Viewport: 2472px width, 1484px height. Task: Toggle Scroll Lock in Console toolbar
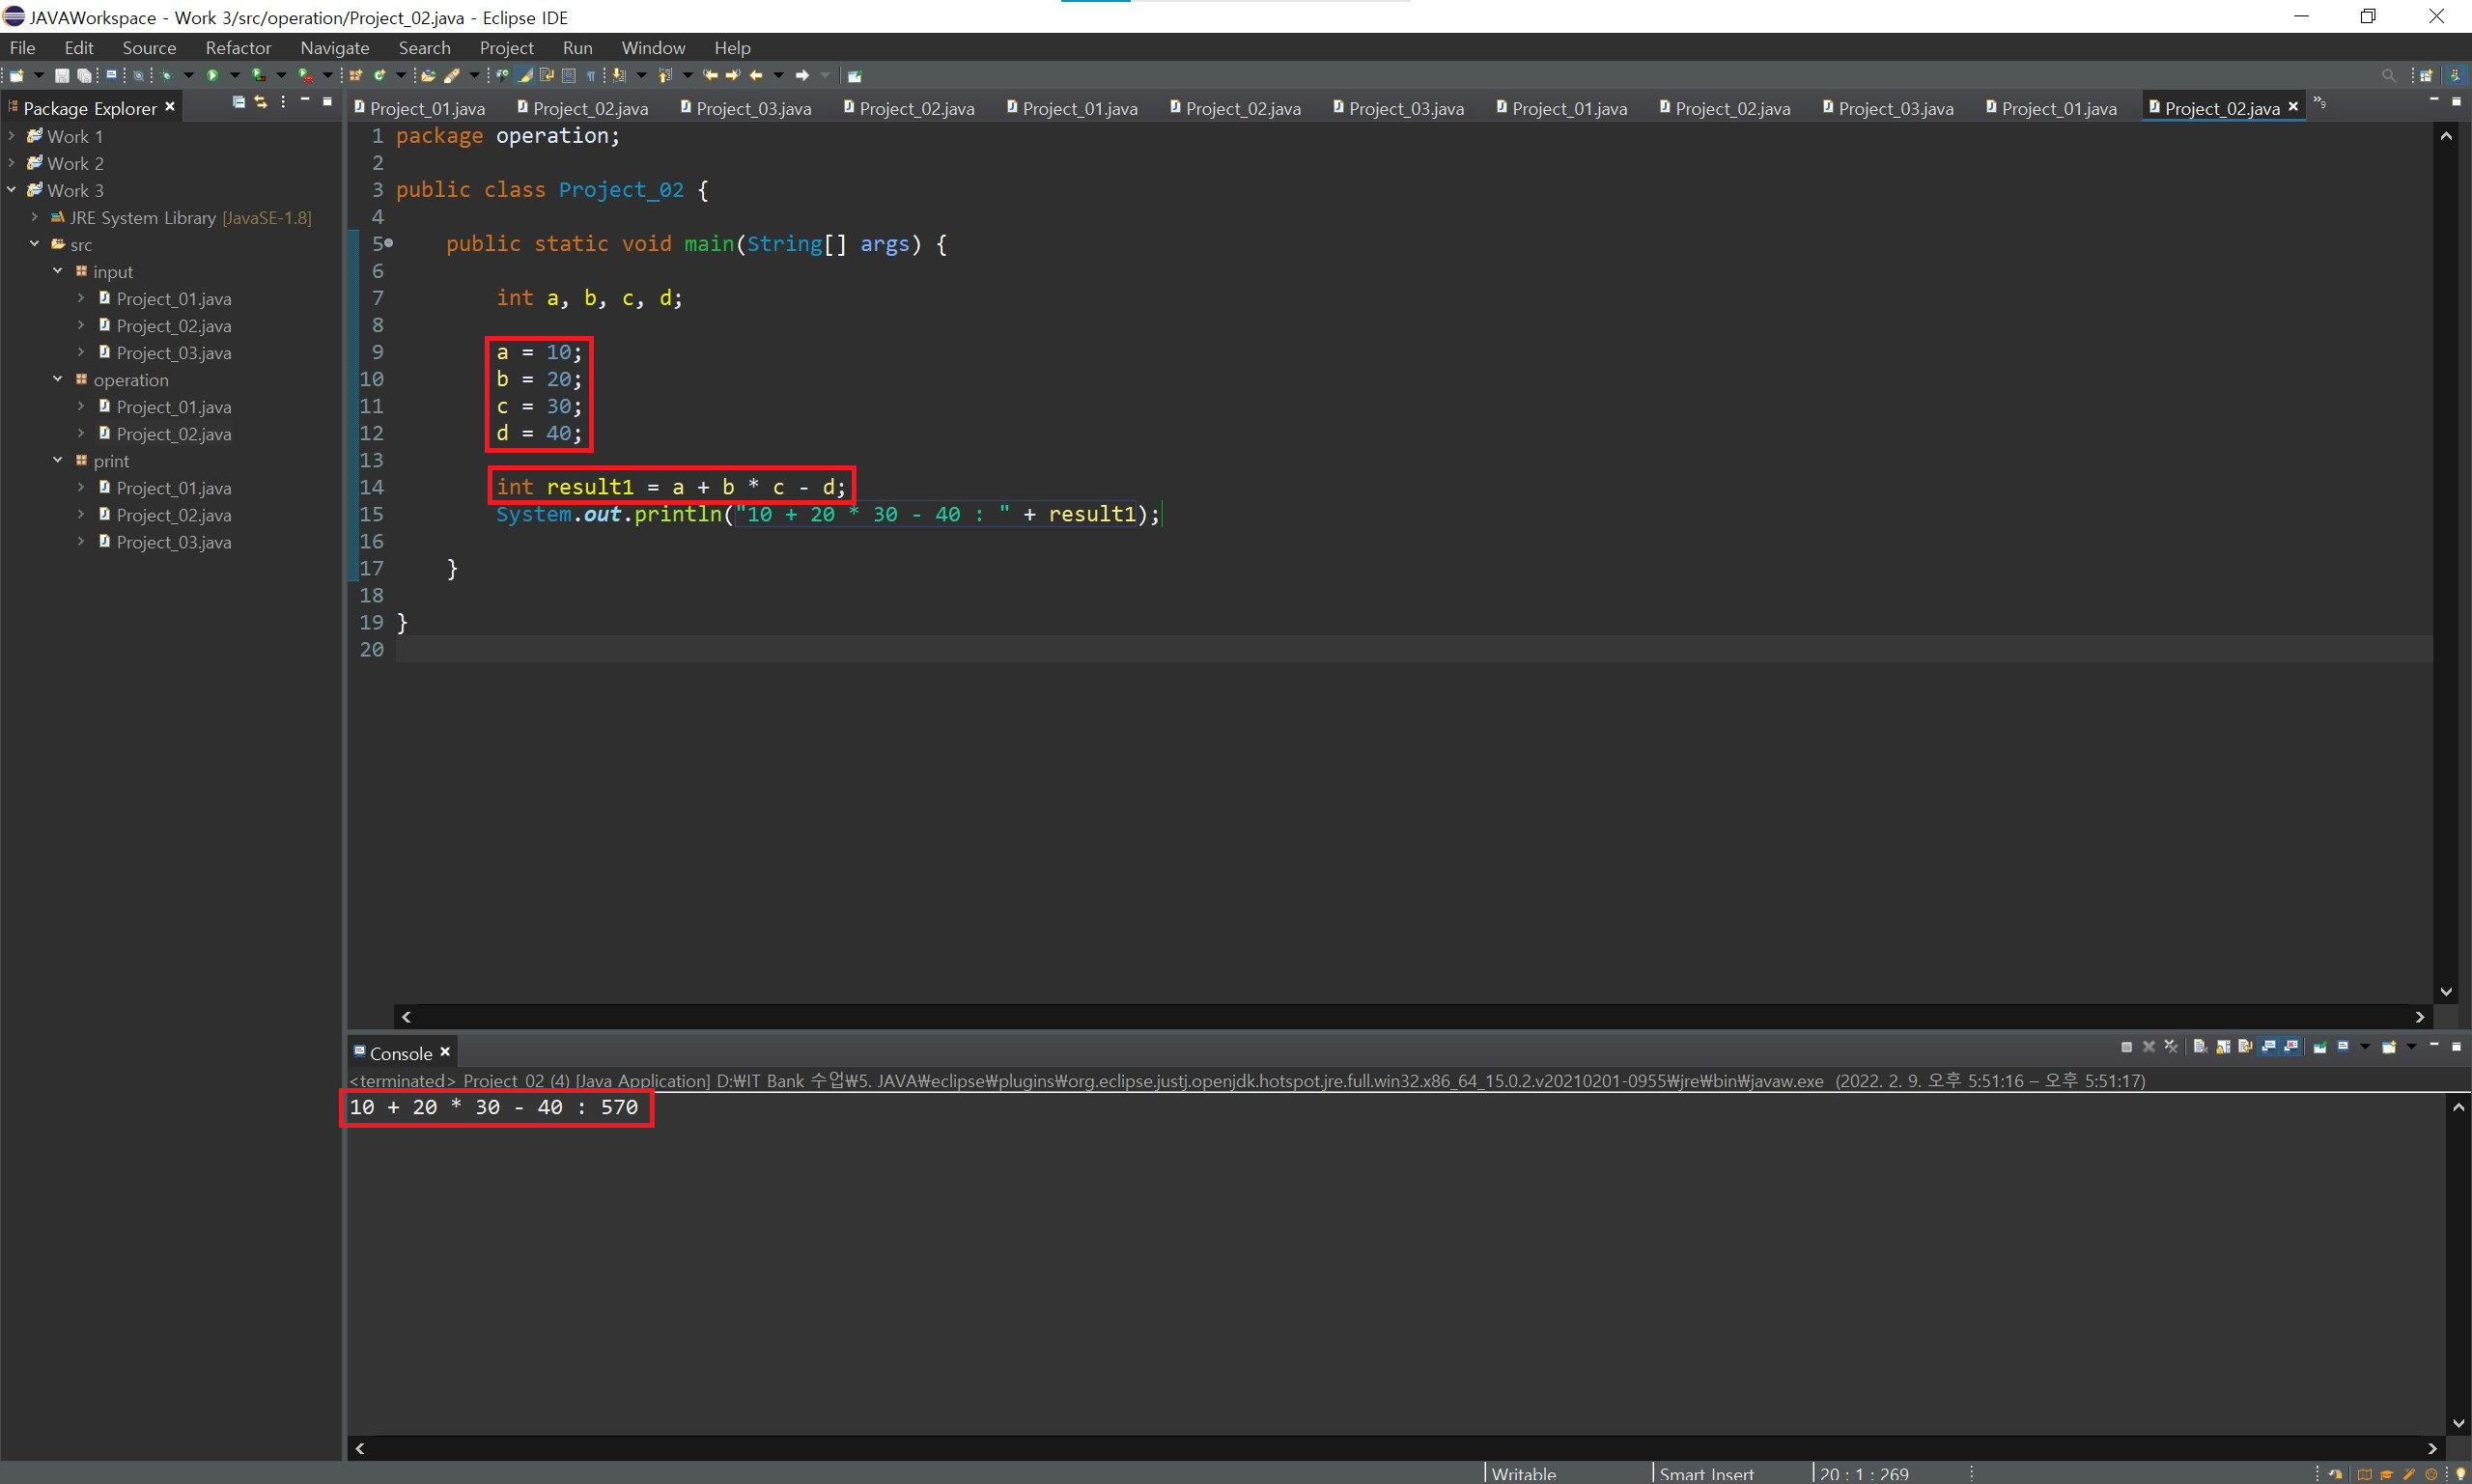click(2223, 1047)
